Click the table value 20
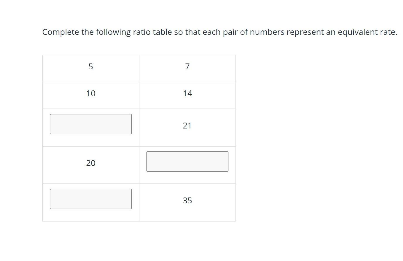Image resolution: width=403 pixels, height=261 pixels. 91,163
